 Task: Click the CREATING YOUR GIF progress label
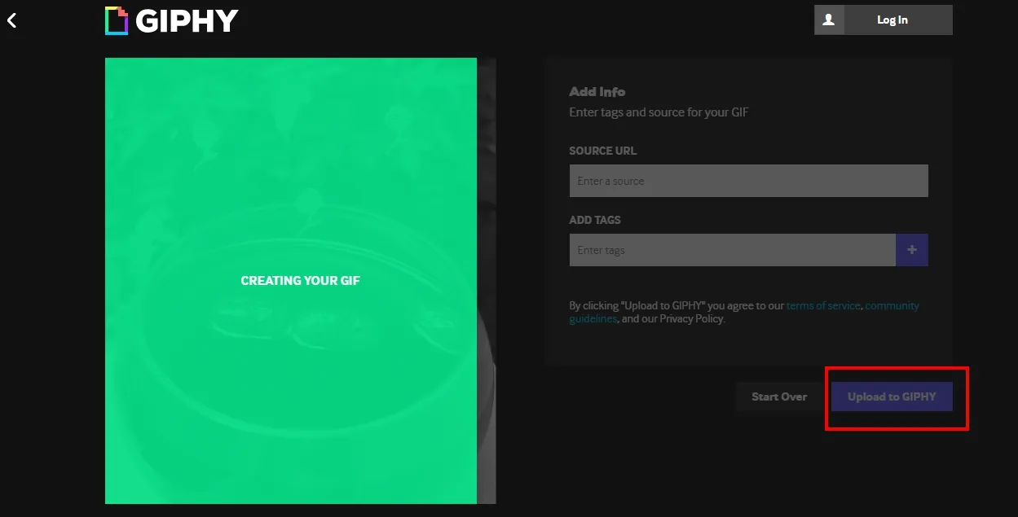click(x=300, y=280)
